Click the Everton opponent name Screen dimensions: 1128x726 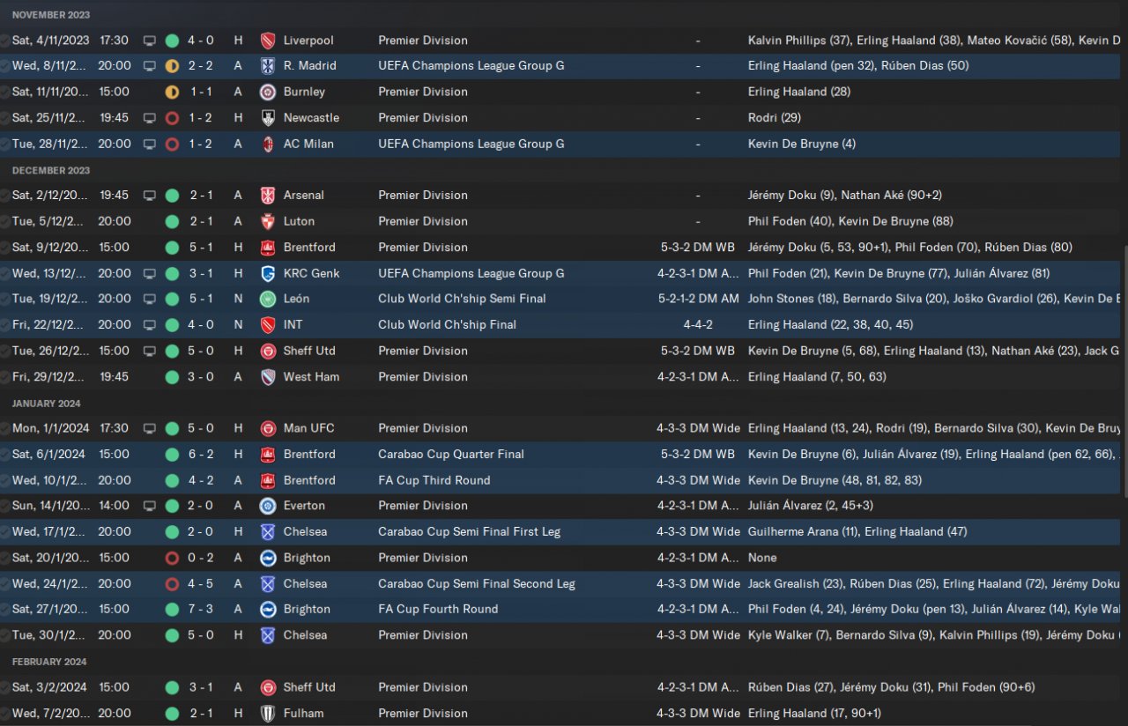(304, 506)
